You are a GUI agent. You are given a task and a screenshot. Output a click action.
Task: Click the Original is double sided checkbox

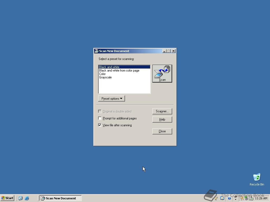point(100,111)
